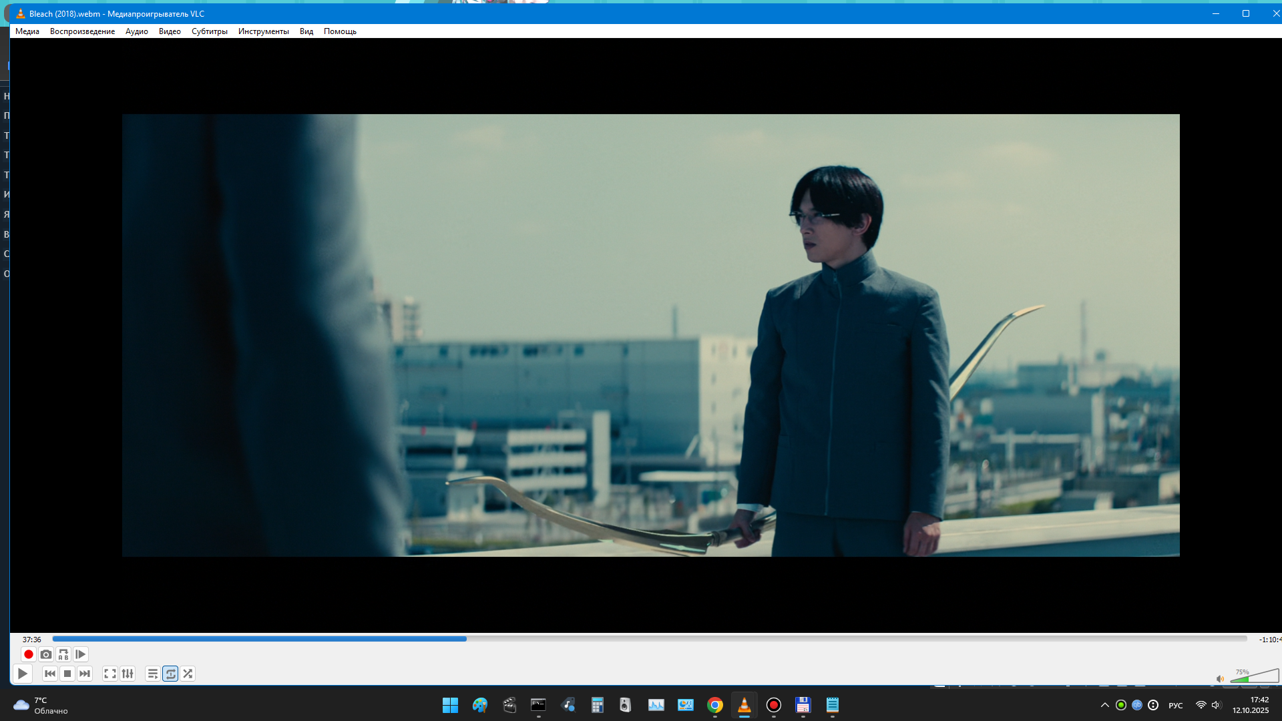1282x721 pixels.
Task: Open Google Chrome from the taskbar
Action: click(714, 705)
